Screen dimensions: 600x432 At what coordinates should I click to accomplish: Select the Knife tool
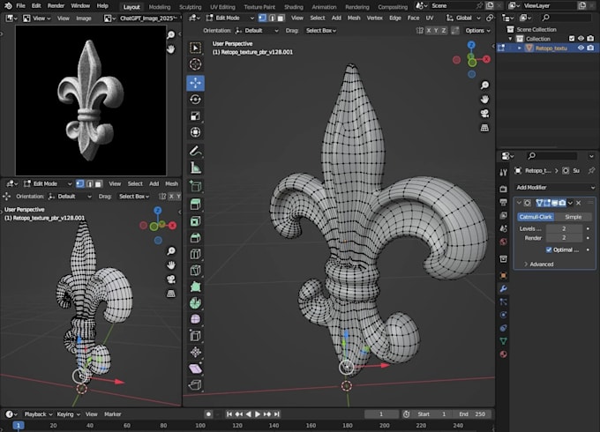[195, 271]
